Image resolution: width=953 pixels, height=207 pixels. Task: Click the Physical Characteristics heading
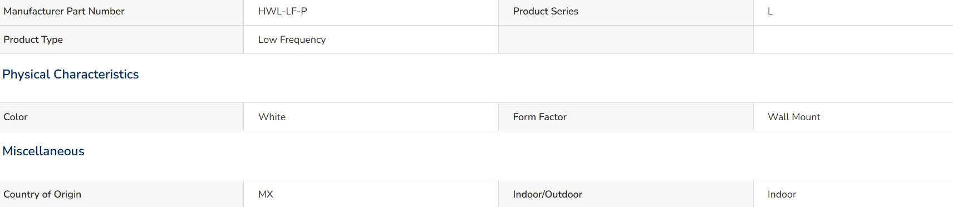[71, 74]
